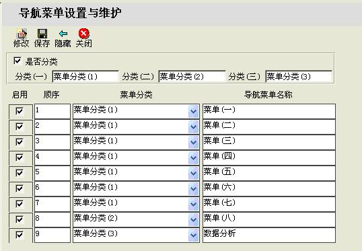
Task: Click the 菜单分类 column header
Action: click(x=136, y=95)
